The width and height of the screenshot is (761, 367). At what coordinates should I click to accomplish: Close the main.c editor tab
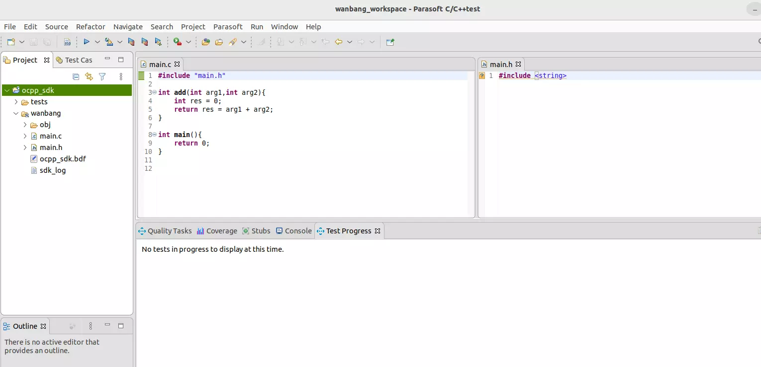pos(177,64)
